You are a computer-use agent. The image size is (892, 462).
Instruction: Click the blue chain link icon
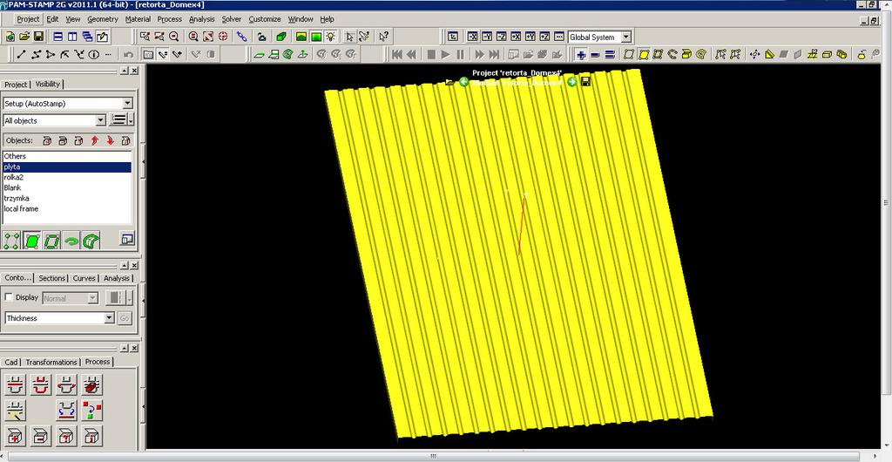click(x=242, y=37)
